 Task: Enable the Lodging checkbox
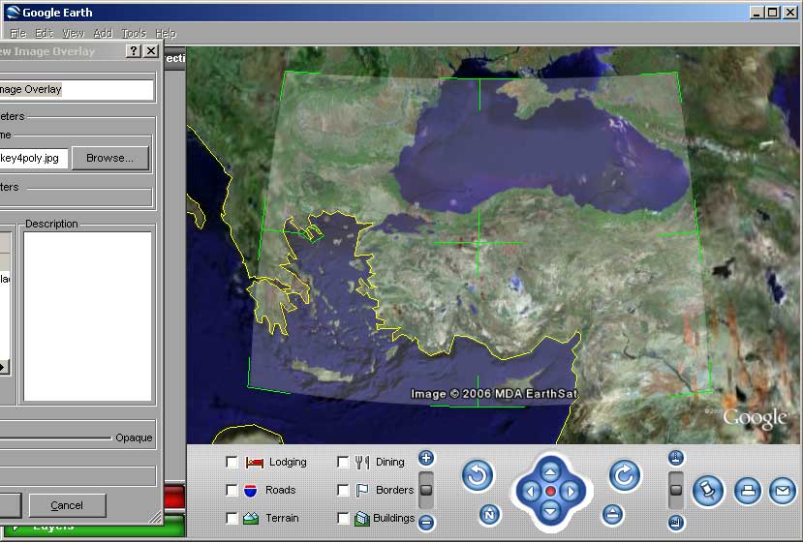coord(232,462)
